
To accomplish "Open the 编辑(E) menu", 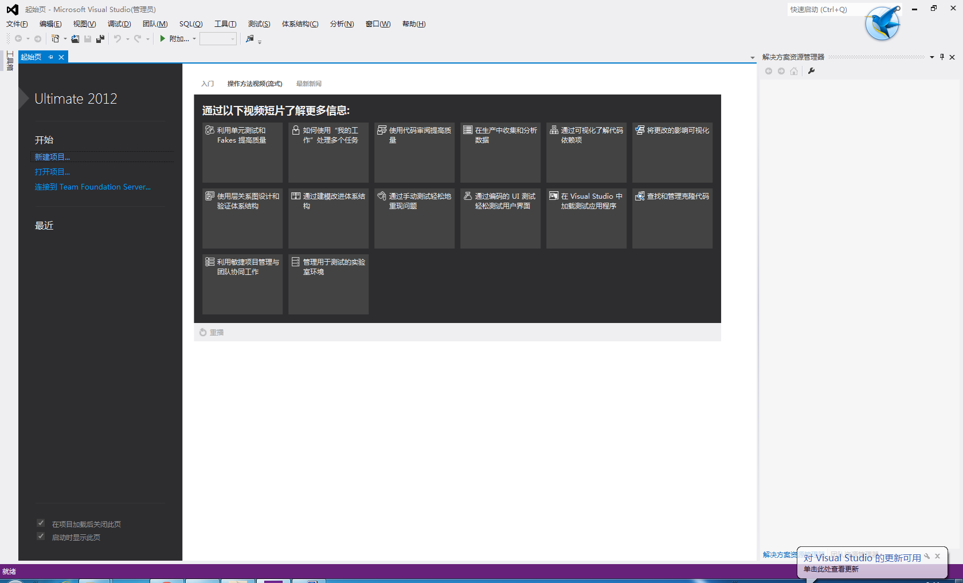I will click(50, 24).
